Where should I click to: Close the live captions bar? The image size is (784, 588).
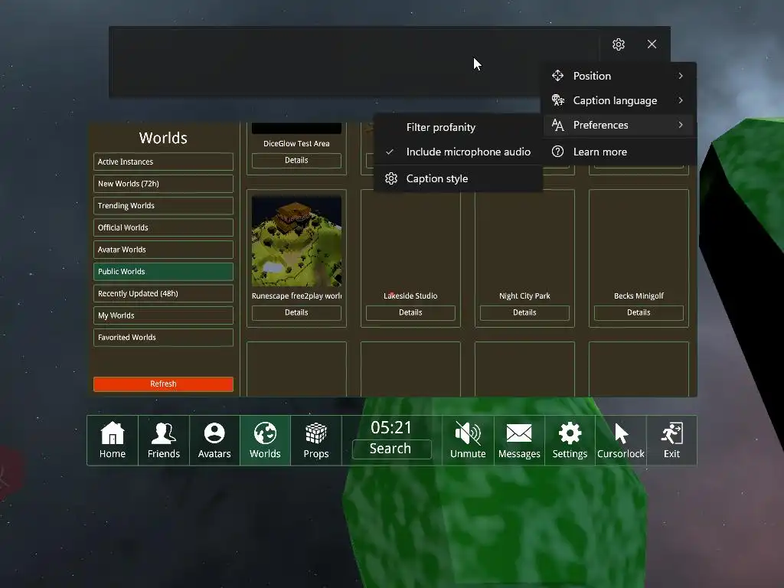[x=652, y=44]
